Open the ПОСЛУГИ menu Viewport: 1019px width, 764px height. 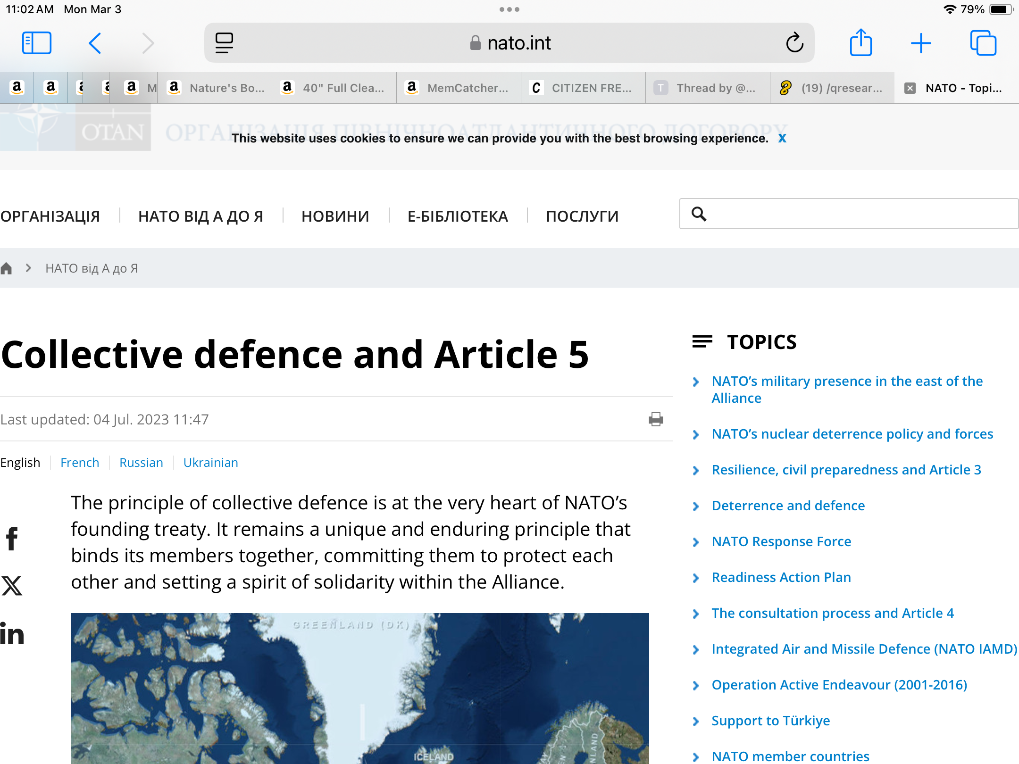[582, 216]
